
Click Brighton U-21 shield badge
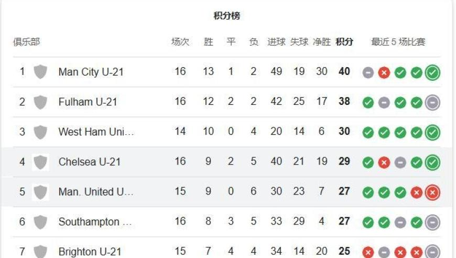coord(40,251)
